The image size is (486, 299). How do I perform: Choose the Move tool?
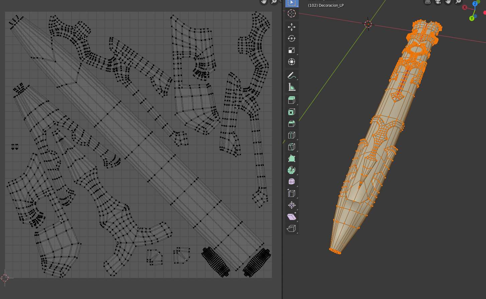292,27
